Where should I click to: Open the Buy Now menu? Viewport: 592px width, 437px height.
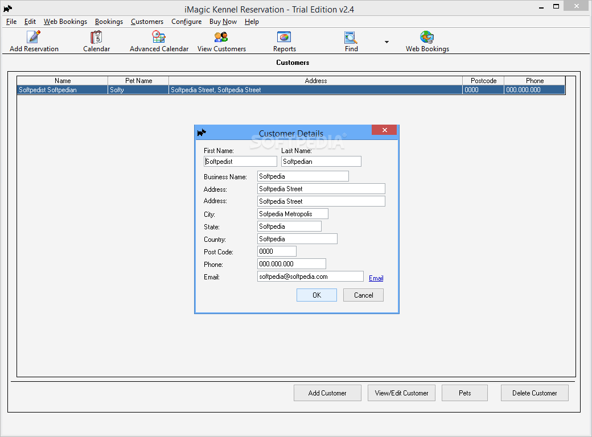(223, 22)
